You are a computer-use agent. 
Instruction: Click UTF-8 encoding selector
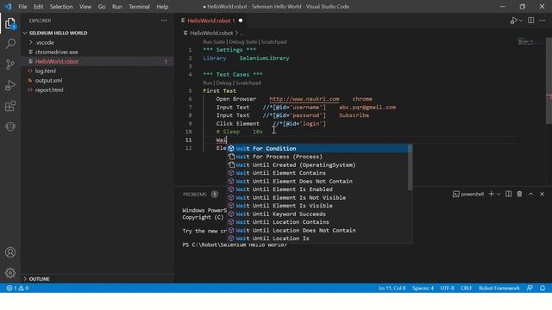click(447, 288)
